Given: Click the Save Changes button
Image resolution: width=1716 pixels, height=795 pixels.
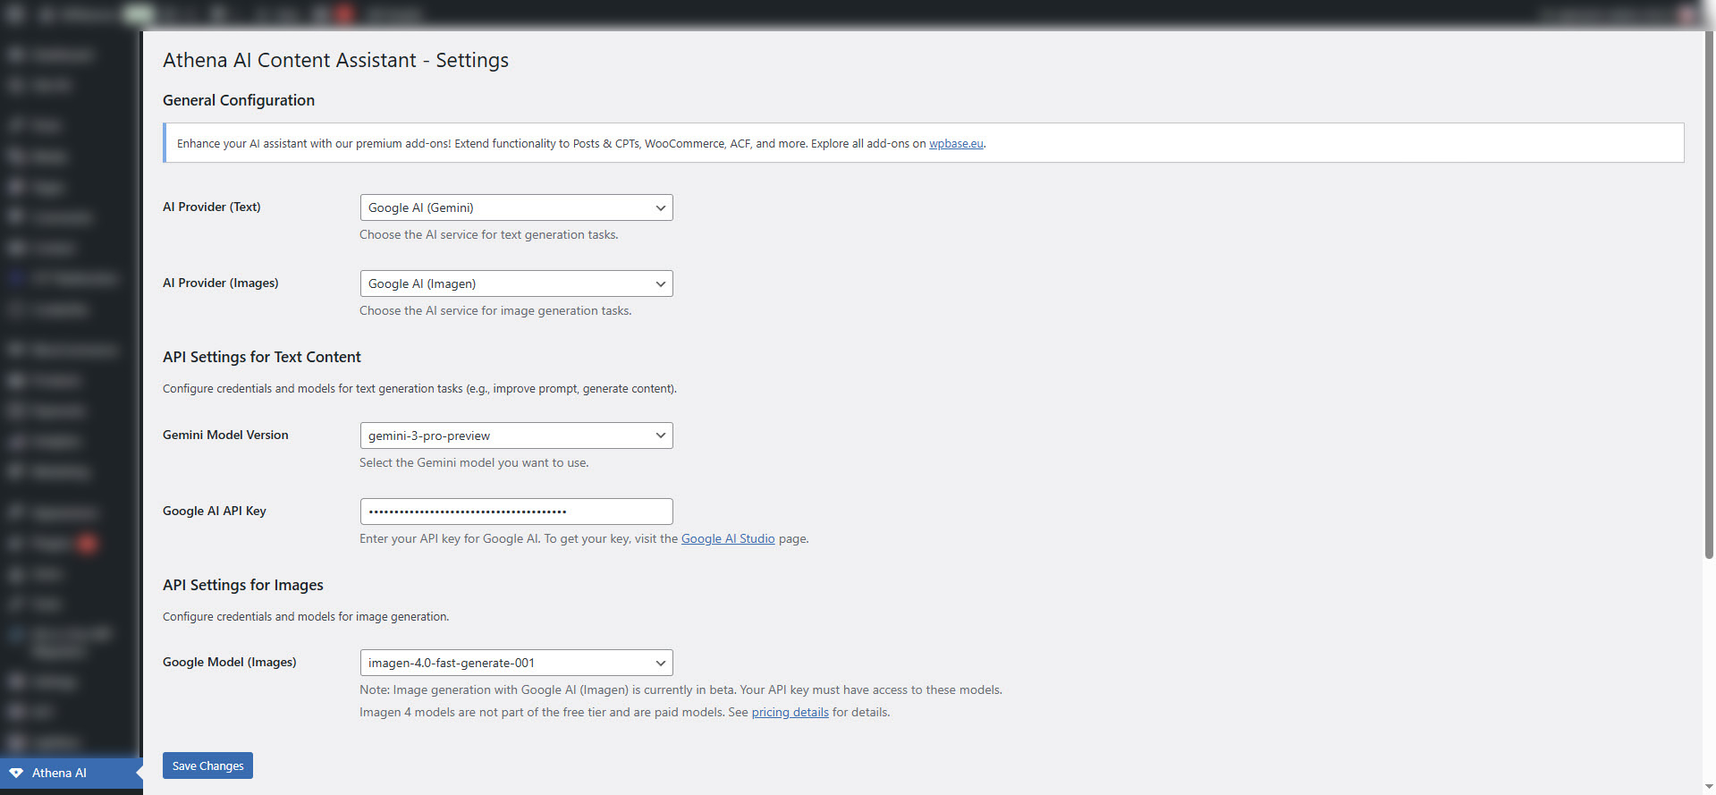Looking at the screenshot, I should tap(207, 765).
